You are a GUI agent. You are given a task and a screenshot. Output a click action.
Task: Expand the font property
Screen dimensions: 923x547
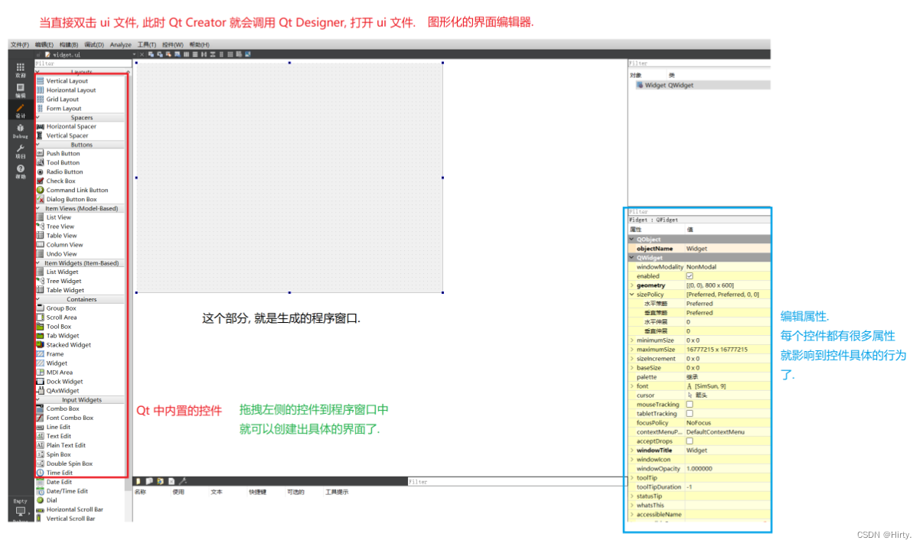[631, 386]
